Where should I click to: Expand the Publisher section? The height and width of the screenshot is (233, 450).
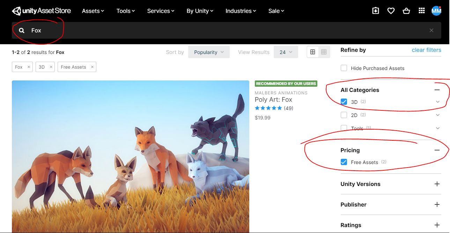[437, 204]
